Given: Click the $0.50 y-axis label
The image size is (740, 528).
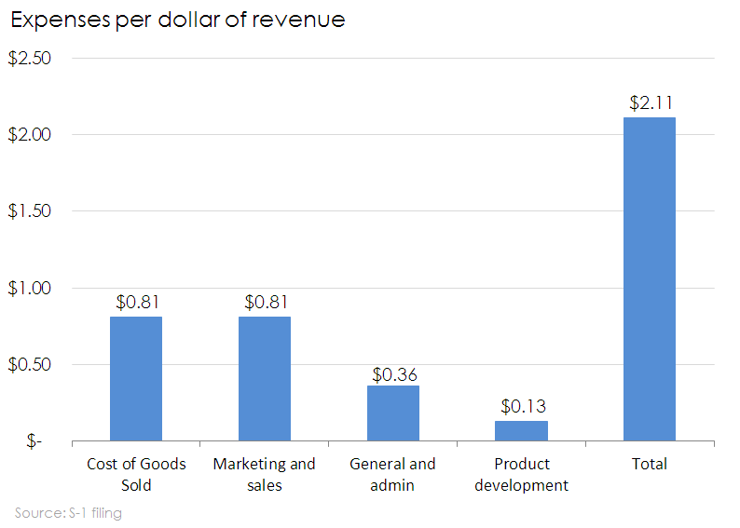Looking at the screenshot, I should point(29,365).
